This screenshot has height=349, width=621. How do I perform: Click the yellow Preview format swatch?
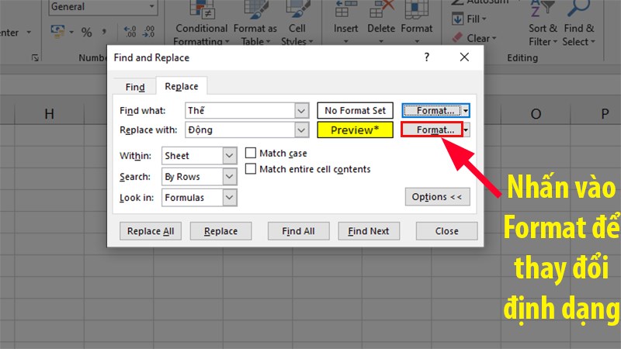[x=356, y=130]
